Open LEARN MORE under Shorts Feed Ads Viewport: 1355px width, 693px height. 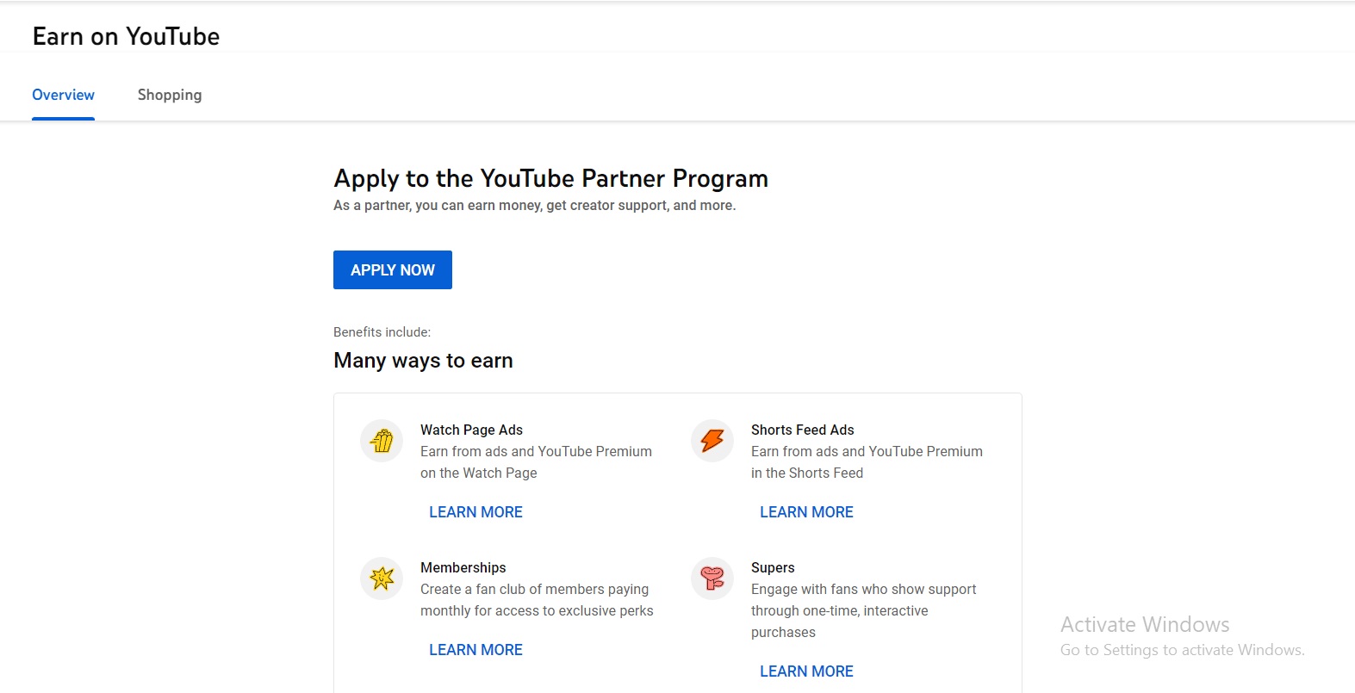pos(806,512)
